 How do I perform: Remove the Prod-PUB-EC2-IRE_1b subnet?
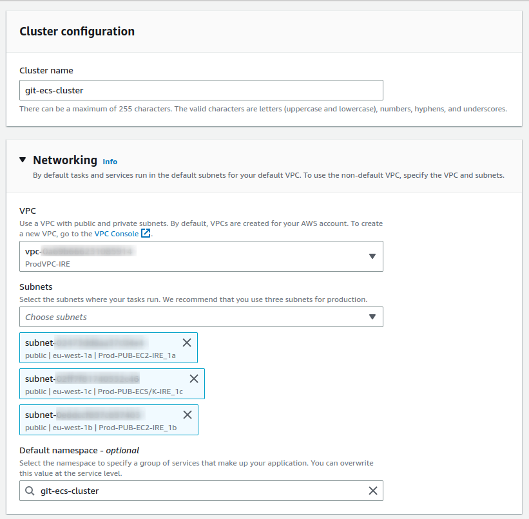[188, 415]
